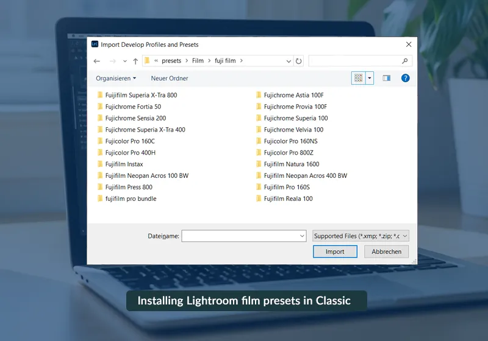Image resolution: width=488 pixels, height=341 pixels.
Task: Click the folder icon of fujifilm pro bundle
Action: tap(100, 198)
